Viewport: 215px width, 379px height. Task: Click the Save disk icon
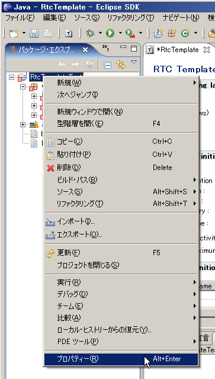coord(34,33)
